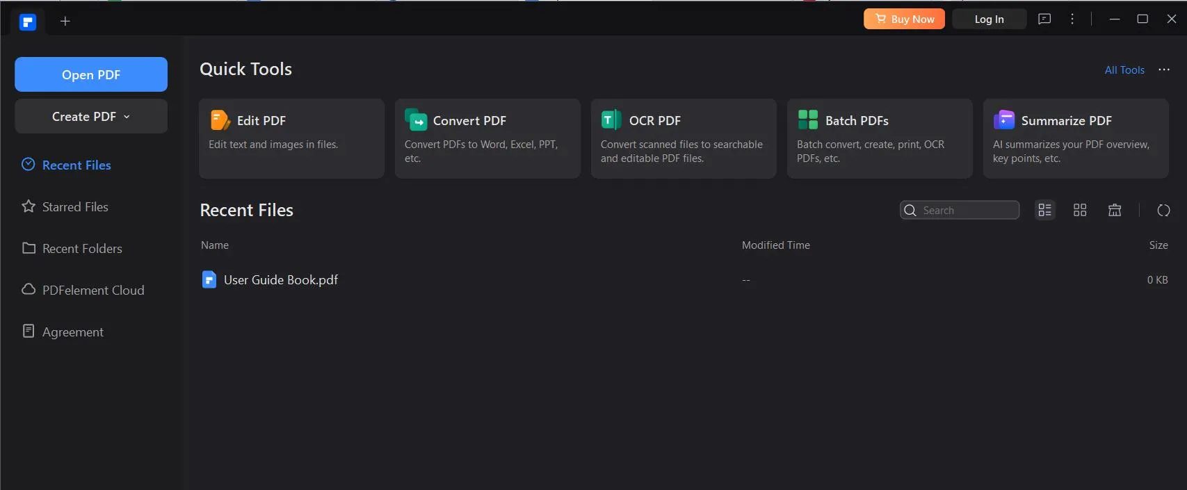The height and width of the screenshot is (490, 1187).
Task: Sort by the Name column header
Action: [x=215, y=245]
